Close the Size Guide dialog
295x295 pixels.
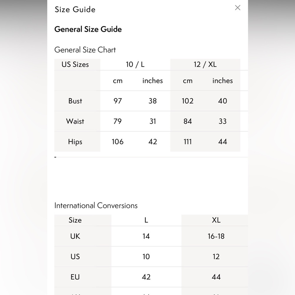(237, 8)
